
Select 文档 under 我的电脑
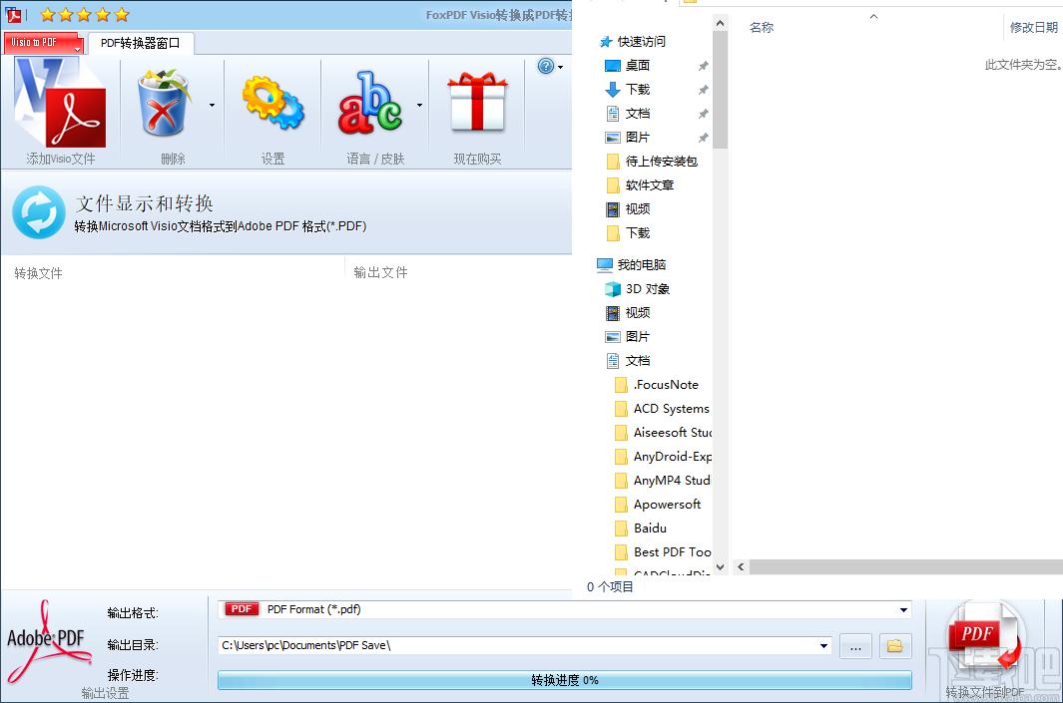point(628,361)
